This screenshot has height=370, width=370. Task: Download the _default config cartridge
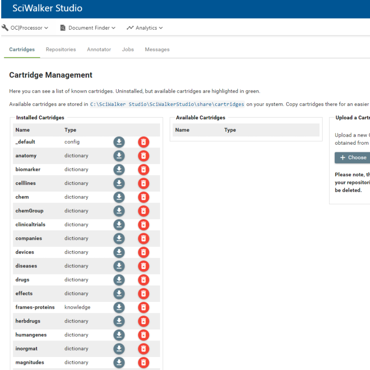click(119, 142)
